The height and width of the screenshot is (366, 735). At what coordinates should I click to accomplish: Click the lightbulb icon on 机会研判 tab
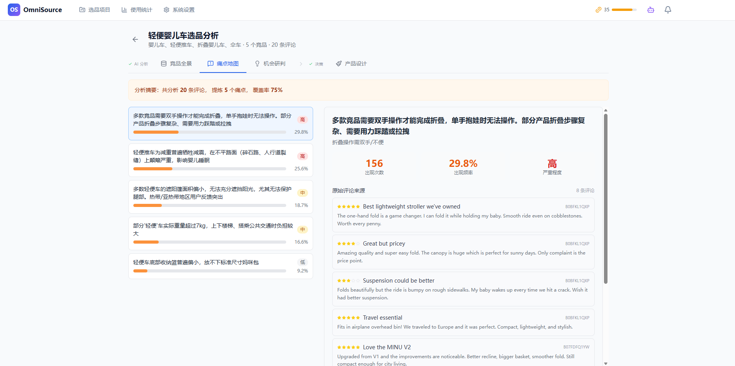pos(257,63)
